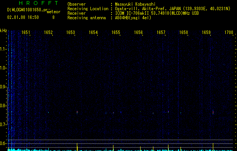The width and height of the screenshot is (237, 151).
Task: Click the yellow detection spike below 1659 echo
Action: click(x=213, y=147)
